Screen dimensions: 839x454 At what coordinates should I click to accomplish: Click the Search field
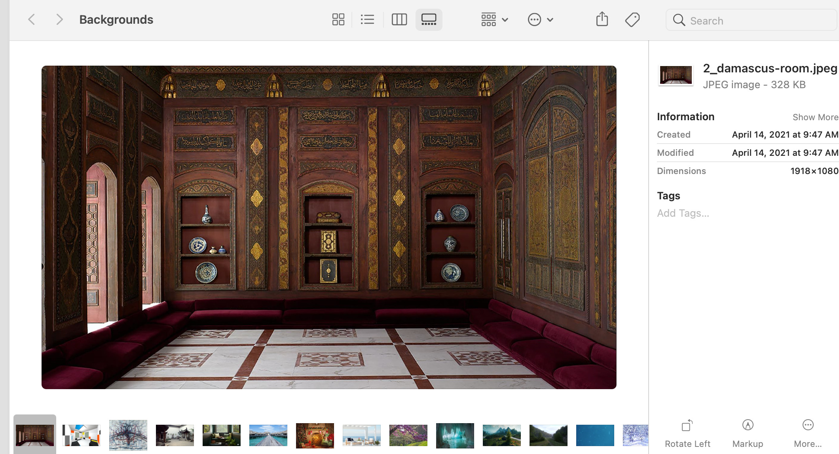point(752,21)
